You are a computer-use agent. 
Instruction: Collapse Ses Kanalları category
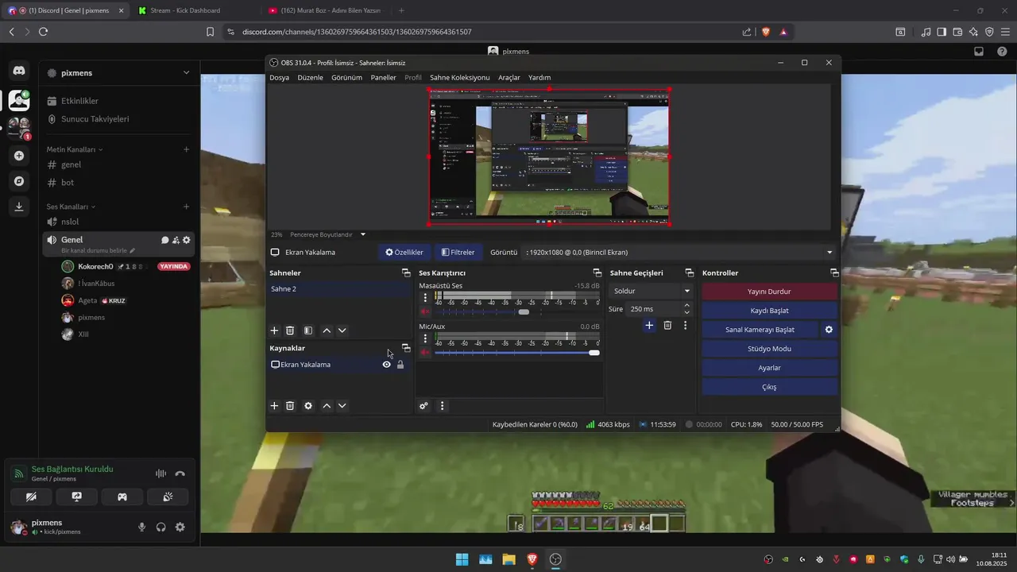point(72,207)
